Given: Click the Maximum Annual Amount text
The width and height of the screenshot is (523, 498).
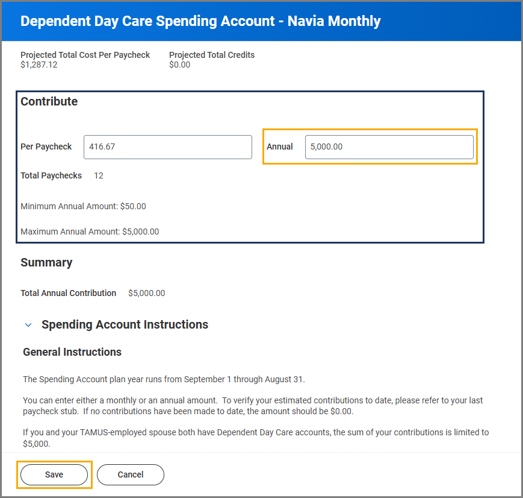Looking at the screenshot, I should [x=90, y=232].
